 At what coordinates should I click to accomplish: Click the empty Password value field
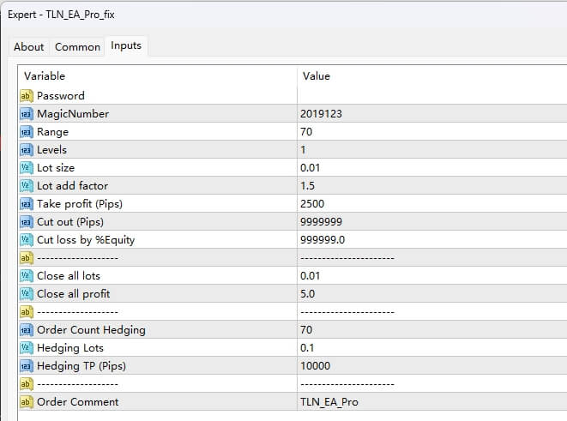pyautogui.click(x=429, y=96)
